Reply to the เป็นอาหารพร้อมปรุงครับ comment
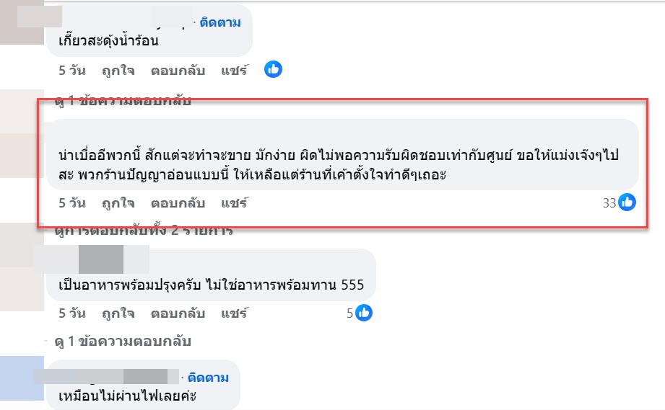Viewport: 665px width, 410px height. (x=178, y=313)
